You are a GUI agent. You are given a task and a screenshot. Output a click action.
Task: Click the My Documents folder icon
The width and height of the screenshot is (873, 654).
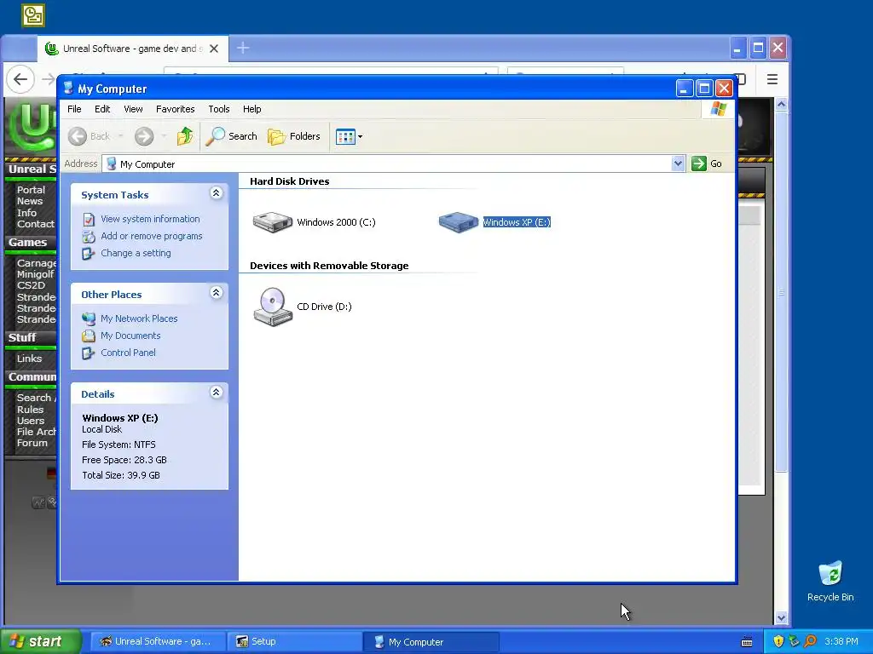89,336
